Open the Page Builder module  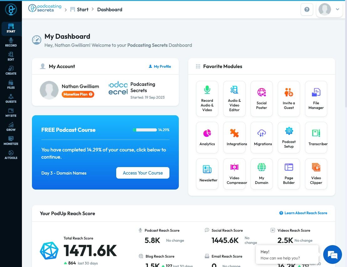click(288, 174)
